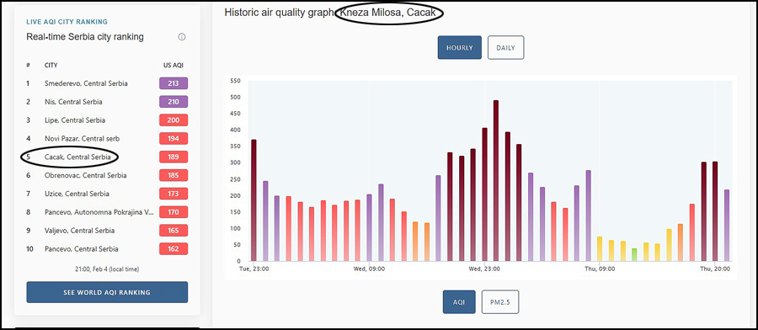
Task: Click the 162 AQI badge
Action: pyautogui.click(x=173, y=249)
